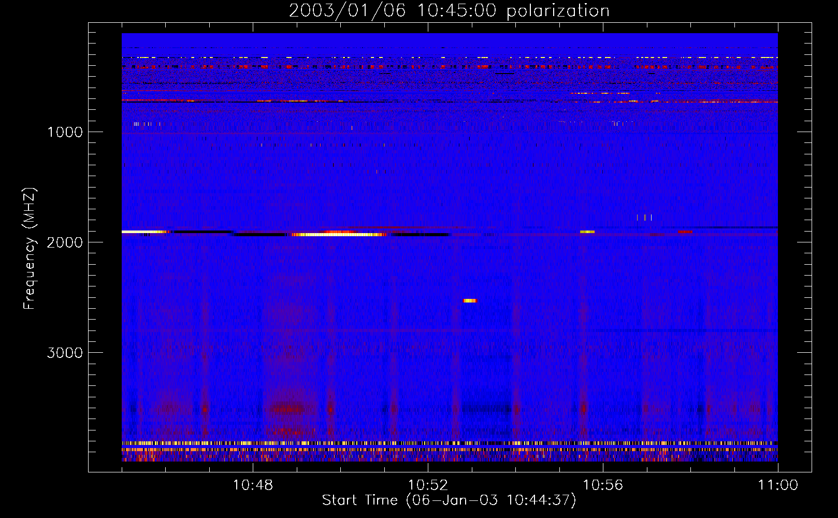This screenshot has width=838, height=518.
Task: Click the bright yellow streak below the 2000 MHz line, between 10:48 and 10:52
Action: tap(339, 235)
